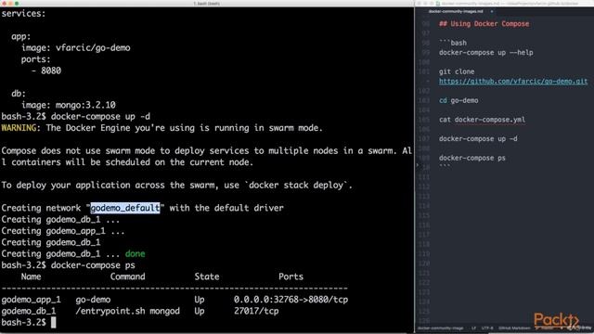
Task: Click the modified indicator dot on the editor tab
Action: tap(492, 12)
